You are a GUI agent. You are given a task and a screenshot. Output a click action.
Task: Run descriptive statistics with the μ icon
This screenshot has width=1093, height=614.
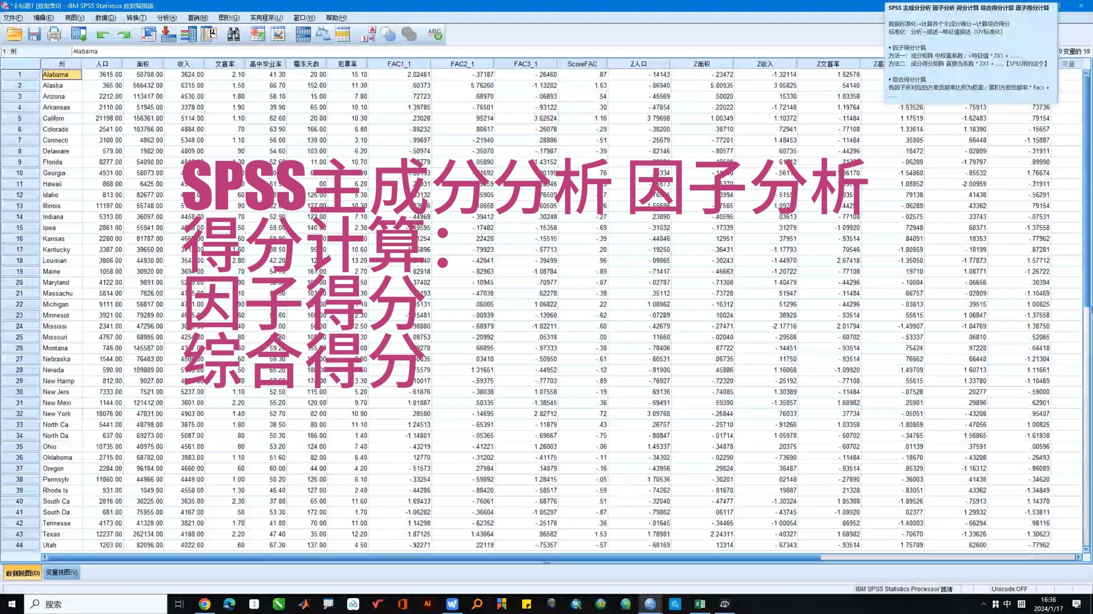click(209, 34)
